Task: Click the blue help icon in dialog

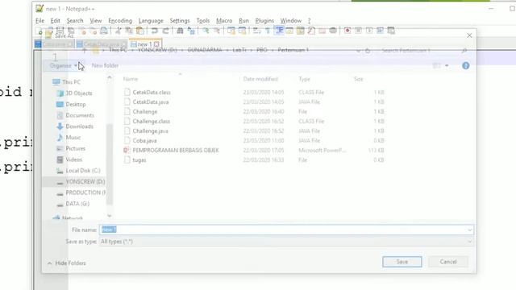Action: (x=466, y=66)
